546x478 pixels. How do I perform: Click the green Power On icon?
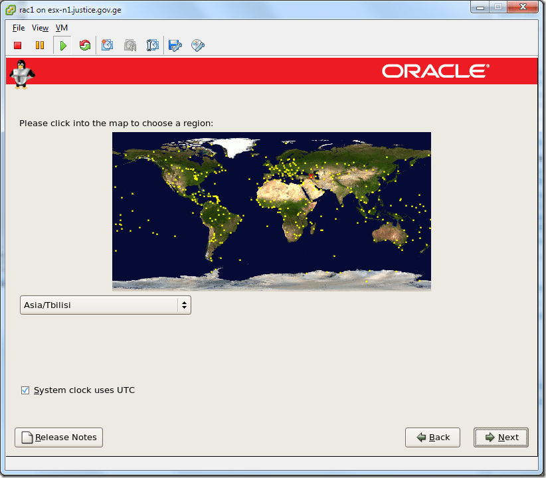[x=62, y=45]
